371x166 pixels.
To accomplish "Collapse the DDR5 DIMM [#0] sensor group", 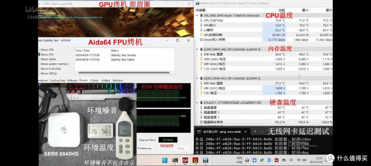I will point(197,49).
